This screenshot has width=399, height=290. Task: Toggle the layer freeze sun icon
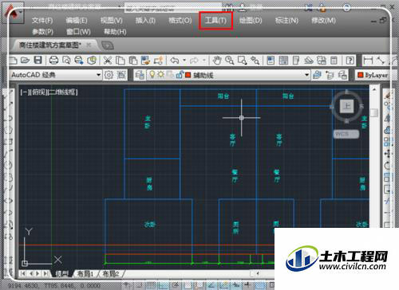(x=160, y=75)
